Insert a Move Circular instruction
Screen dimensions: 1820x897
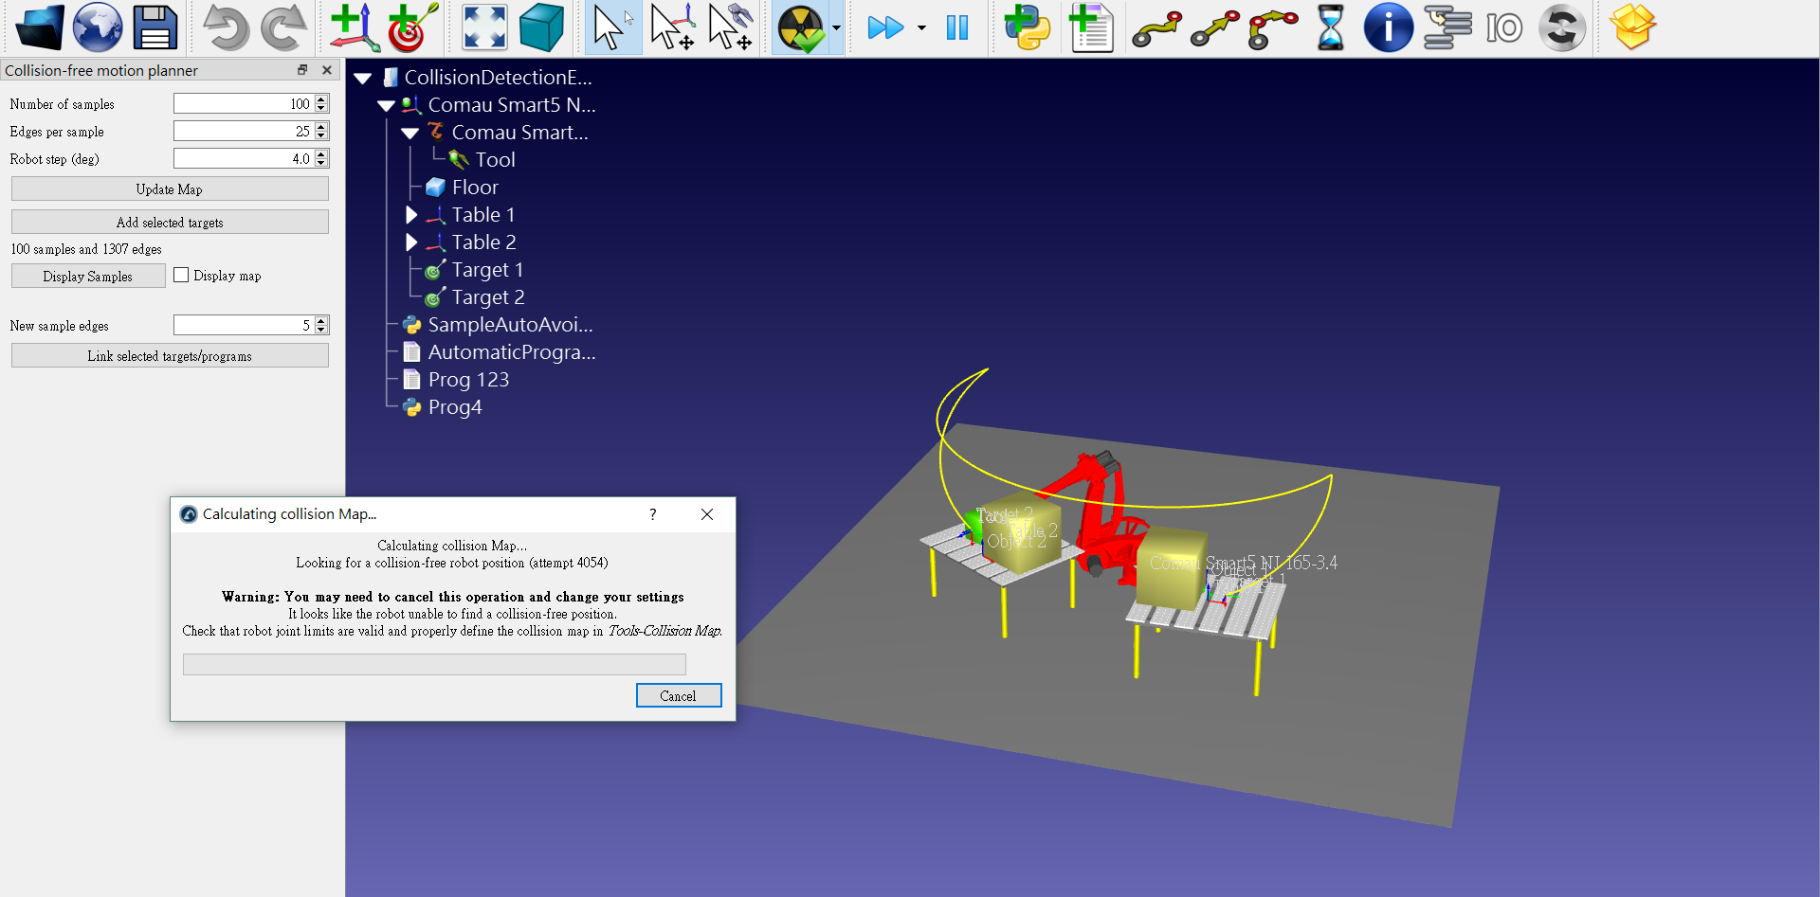pyautogui.click(x=1273, y=28)
